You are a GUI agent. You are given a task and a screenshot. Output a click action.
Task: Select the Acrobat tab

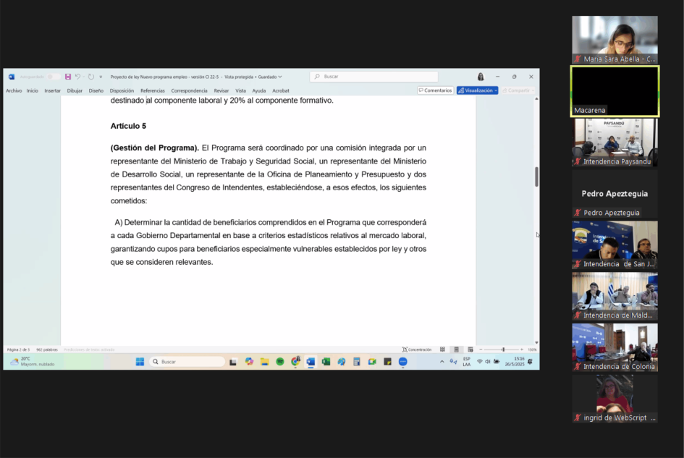(281, 90)
